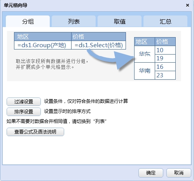The width and height of the screenshot is (194, 181).
Task: Click the 华南 cell in result table
Action: click(x=145, y=71)
